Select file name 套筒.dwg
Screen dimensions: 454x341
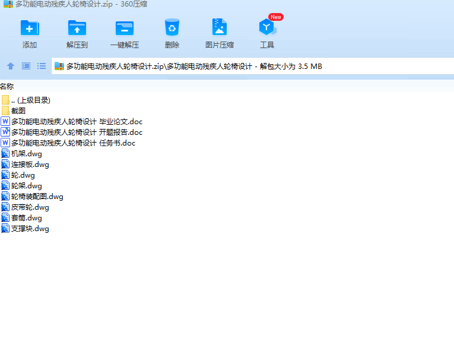pos(26,218)
